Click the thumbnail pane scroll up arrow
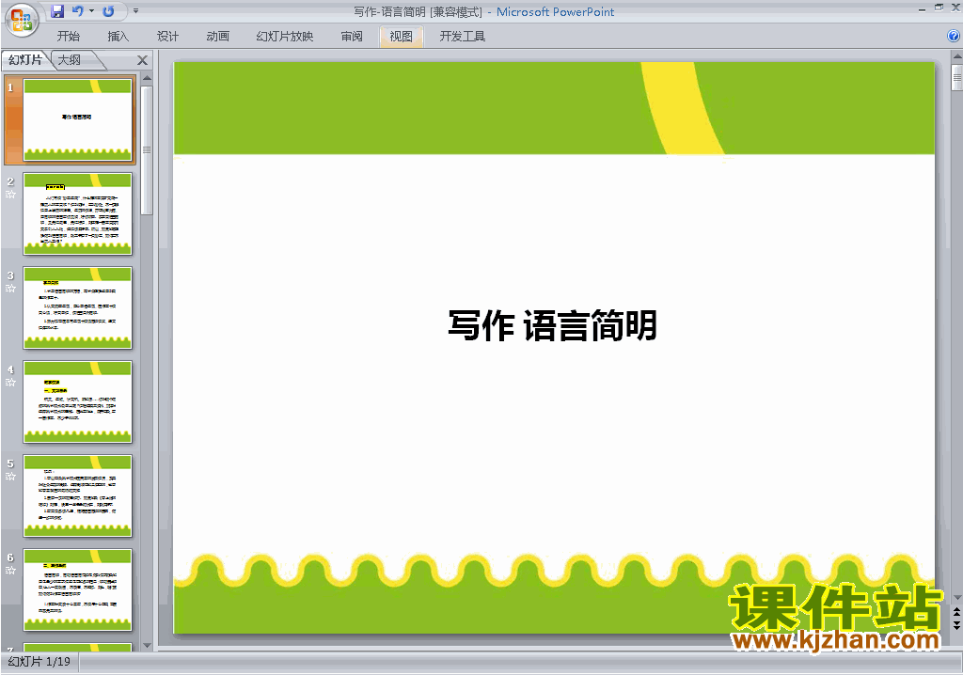This screenshot has width=963, height=675. [147, 79]
